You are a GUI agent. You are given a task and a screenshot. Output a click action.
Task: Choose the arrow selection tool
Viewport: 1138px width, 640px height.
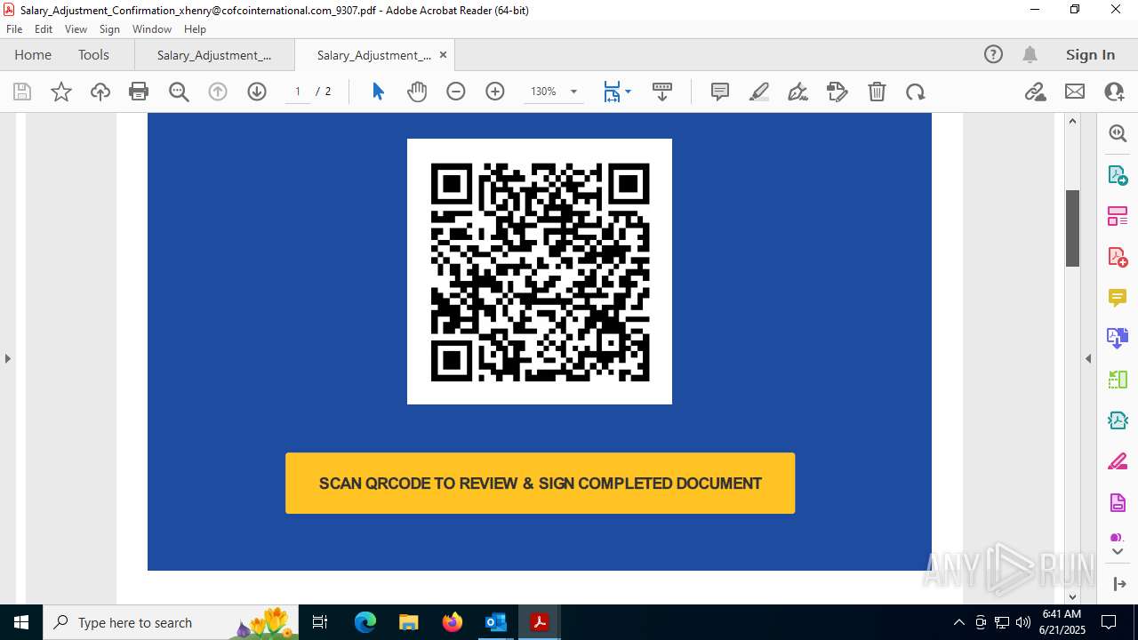[x=378, y=92]
